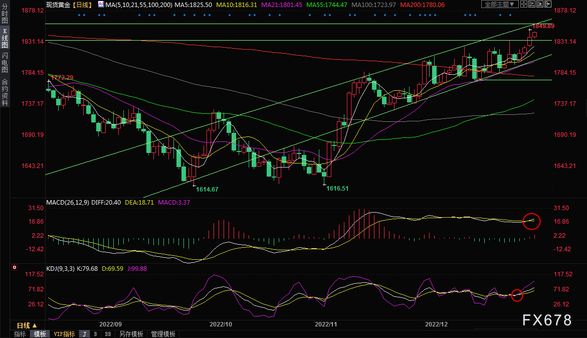The width and height of the screenshot is (587, 338).
Task: Click the small gear icon left of KDJ
Action: pyautogui.click(x=15, y=268)
